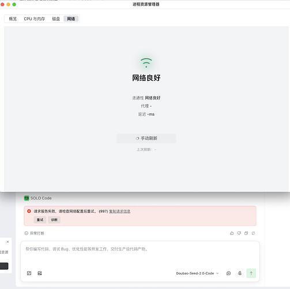The height and width of the screenshot is (289, 290).
Task: Click the 异常打断 label text
Action: pos(37,234)
